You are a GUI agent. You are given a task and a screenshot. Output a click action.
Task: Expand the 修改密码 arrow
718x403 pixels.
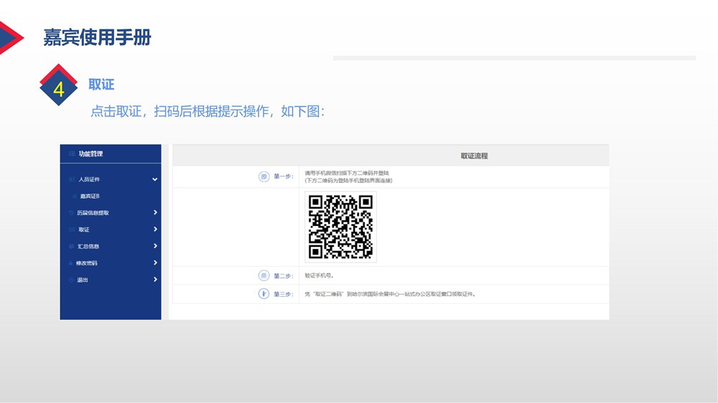point(155,263)
